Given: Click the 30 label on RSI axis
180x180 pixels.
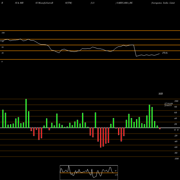Looking at the screenshot, I should (3, 53).
